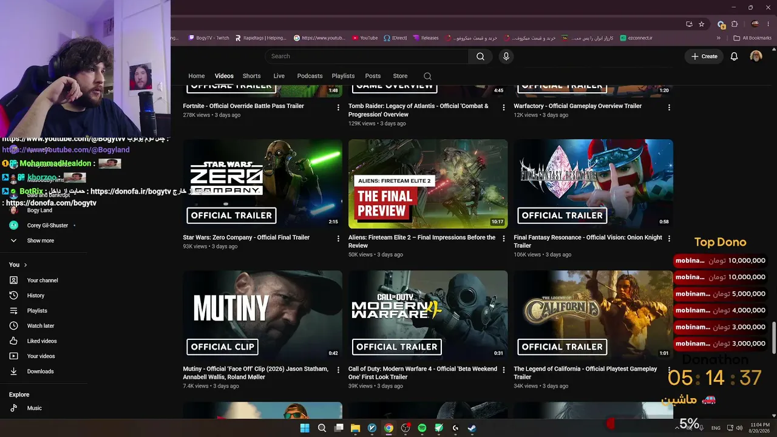Viewport: 777px width, 437px height.
Task: Open options menu for Final Fantasy Resonance trailer
Action: [669, 239]
